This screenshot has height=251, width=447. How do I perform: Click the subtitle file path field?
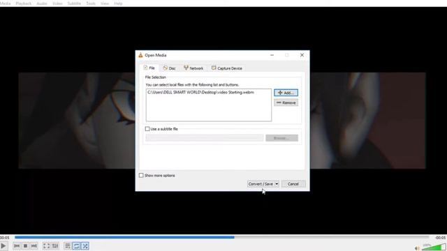205,138
